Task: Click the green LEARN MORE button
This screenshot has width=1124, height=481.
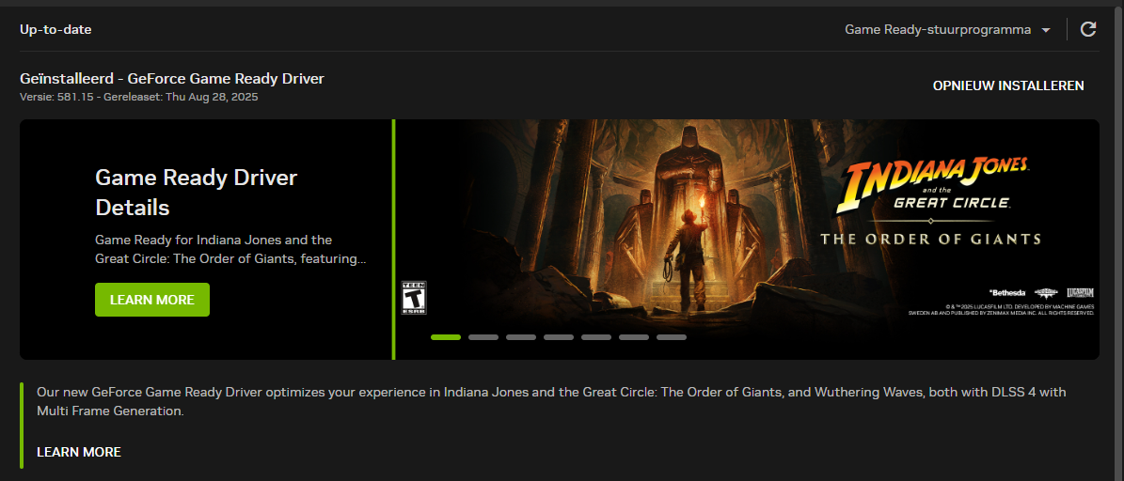Action: [x=152, y=300]
